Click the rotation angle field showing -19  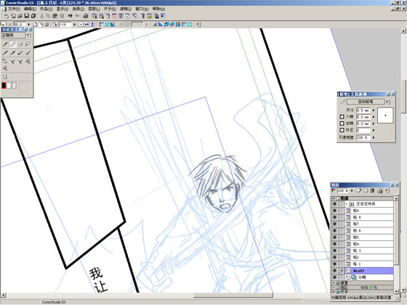click(65, 25)
